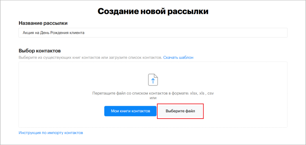
Task: Focus the 'Название рассылки' input field
Action: tap(153, 33)
